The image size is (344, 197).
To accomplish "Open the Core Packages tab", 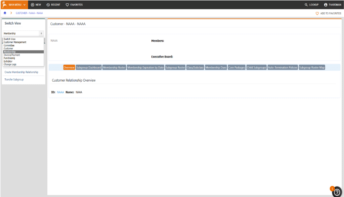I will pyautogui.click(x=236, y=68).
